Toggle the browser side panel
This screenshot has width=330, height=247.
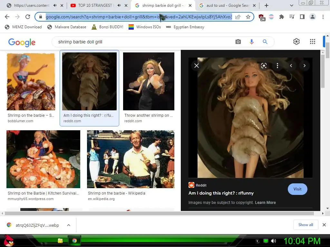coord(302,17)
